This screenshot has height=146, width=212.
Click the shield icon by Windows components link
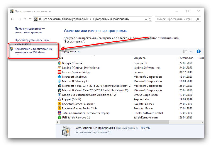click(11, 49)
